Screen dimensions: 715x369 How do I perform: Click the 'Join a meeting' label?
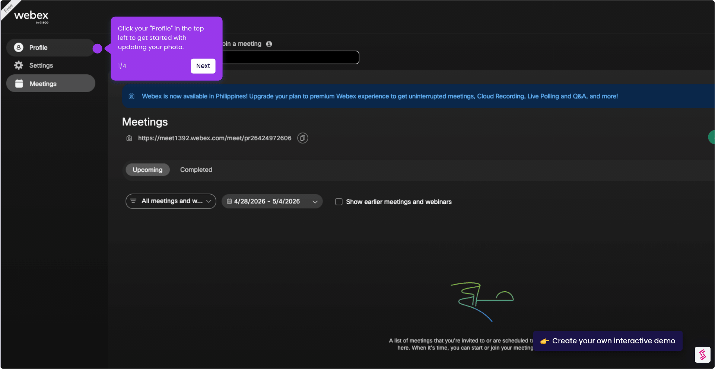242,44
